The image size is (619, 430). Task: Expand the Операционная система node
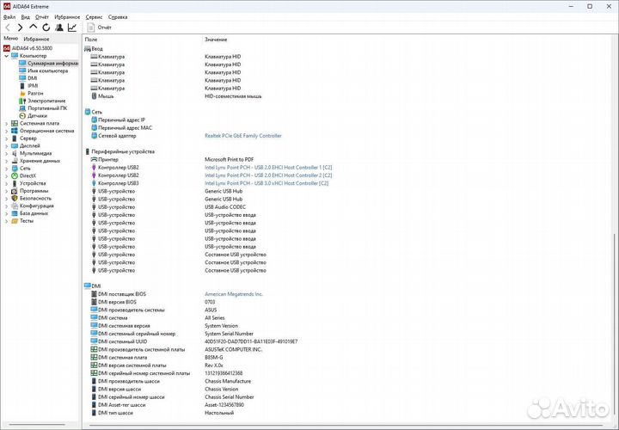6,131
